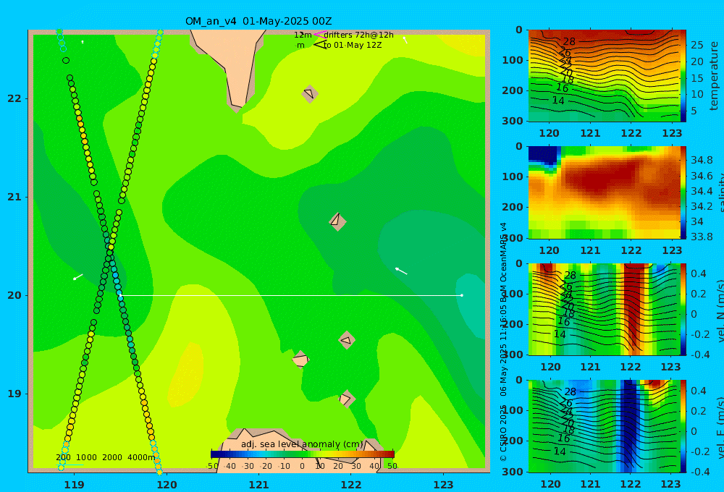Click the Taiwan landmass at the top of the map

pyautogui.click(x=233, y=64)
